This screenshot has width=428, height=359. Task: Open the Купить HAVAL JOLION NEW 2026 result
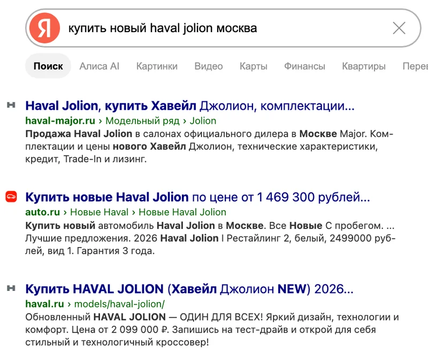coord(189,289)
